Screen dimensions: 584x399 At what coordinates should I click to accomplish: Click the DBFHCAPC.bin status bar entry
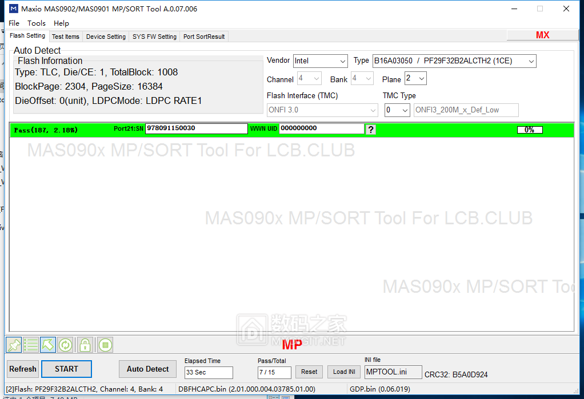pyautogui.click(x=246, y=389)
